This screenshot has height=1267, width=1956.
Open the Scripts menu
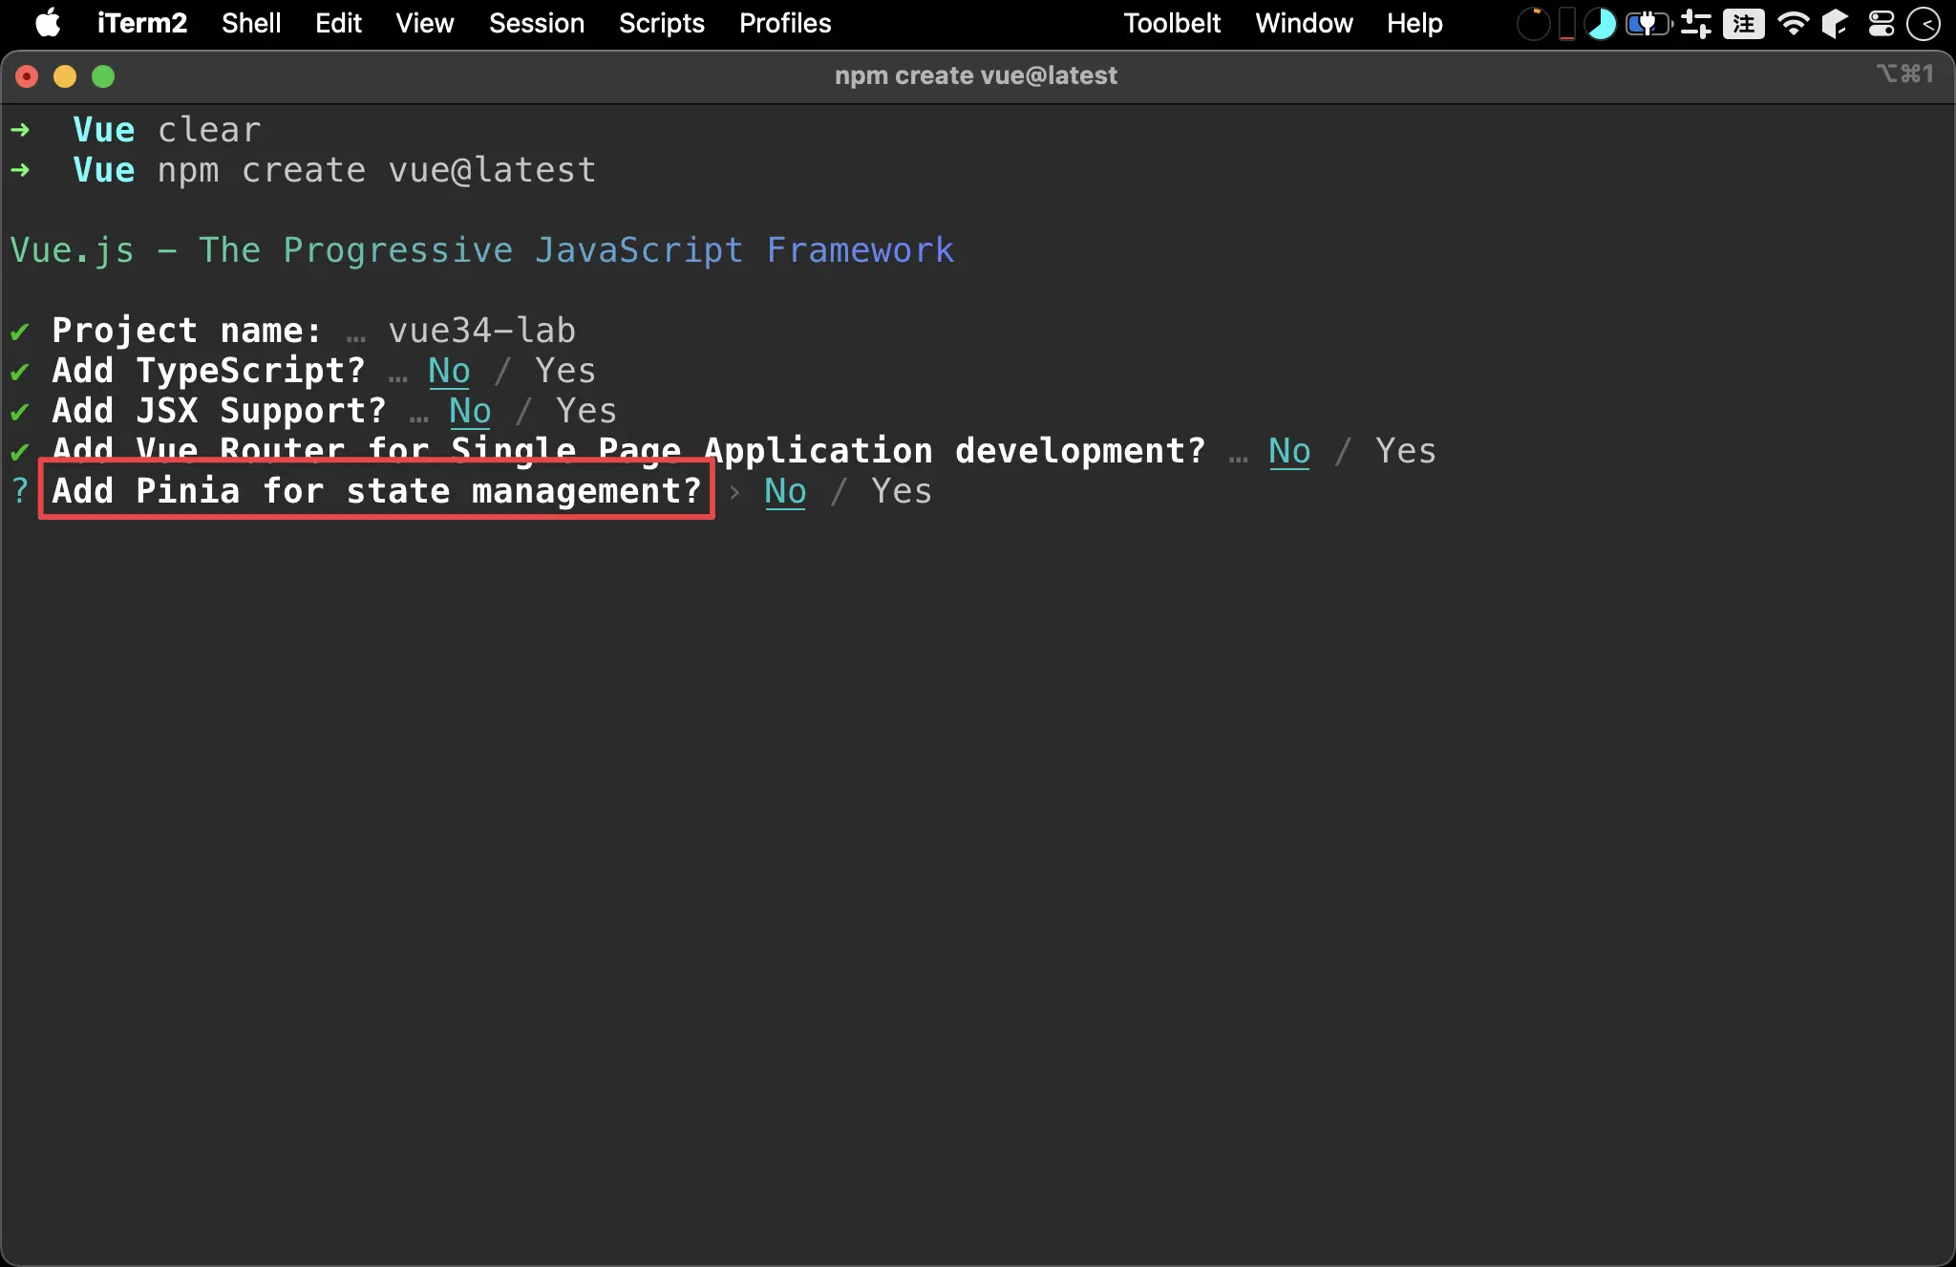tap(662, 23)
